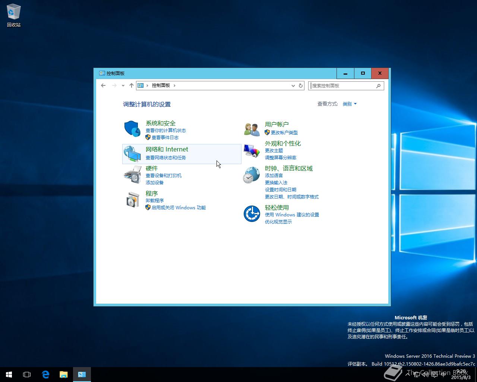Open the 硬件 category link
Viewport: 477px width, 382px height.
(152, 168)
